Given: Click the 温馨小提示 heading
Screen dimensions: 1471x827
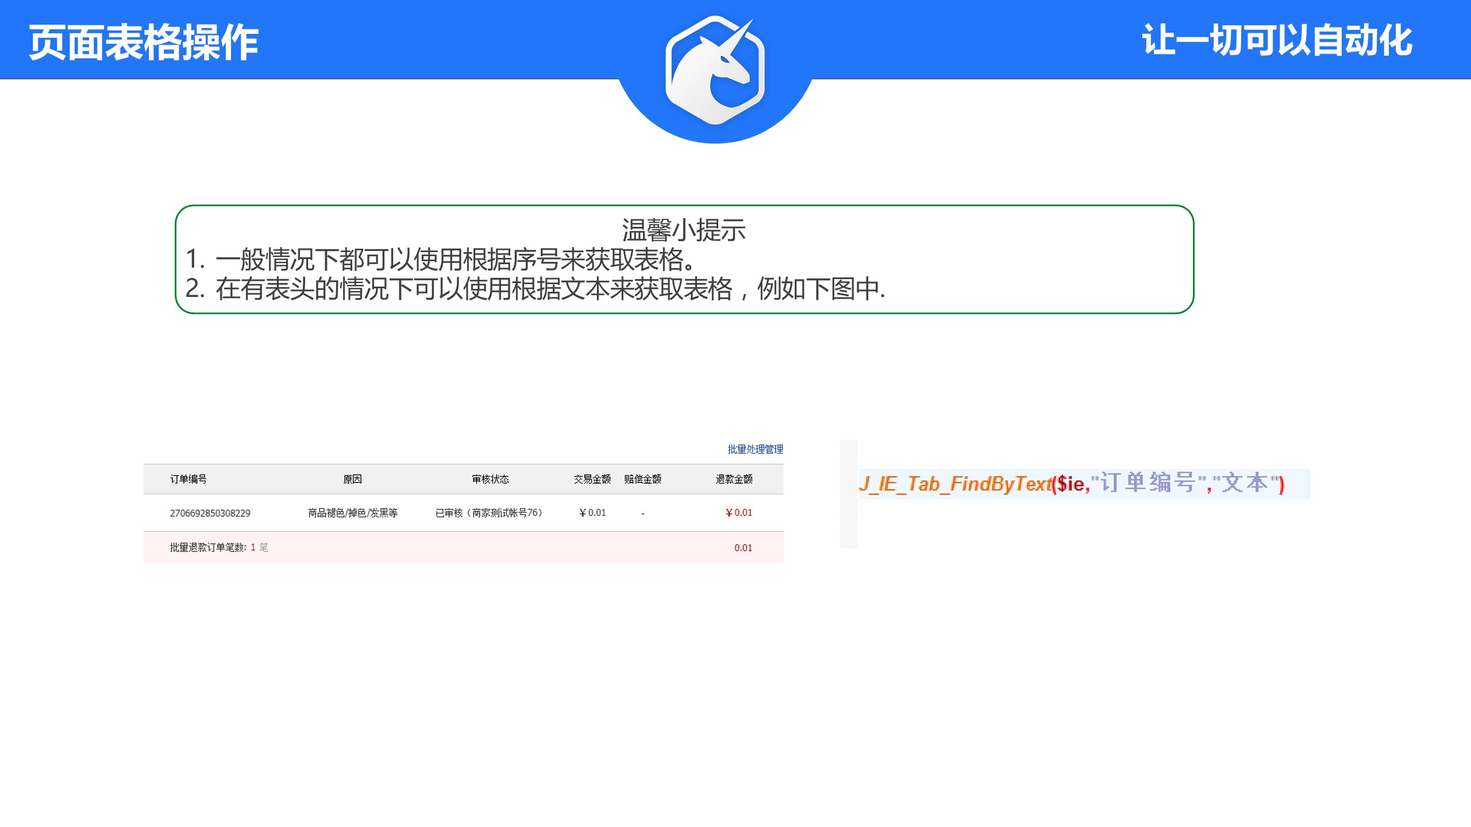Looking at the screenshot, I should click(x=684, y=230).
